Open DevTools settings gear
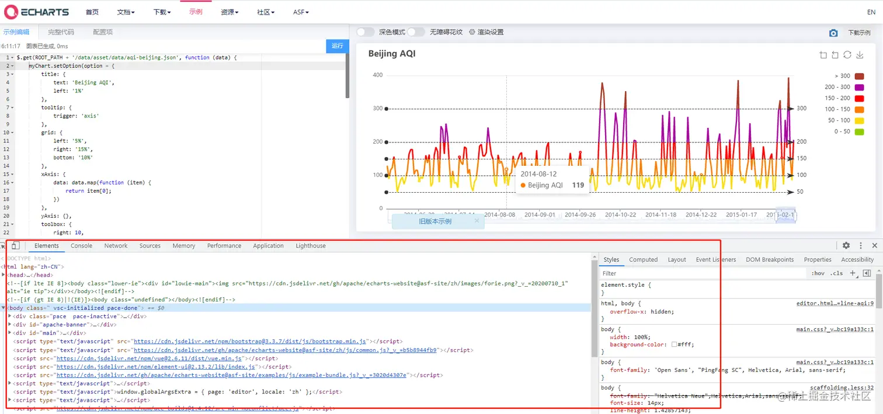The image size is (883, 414). 846,246
